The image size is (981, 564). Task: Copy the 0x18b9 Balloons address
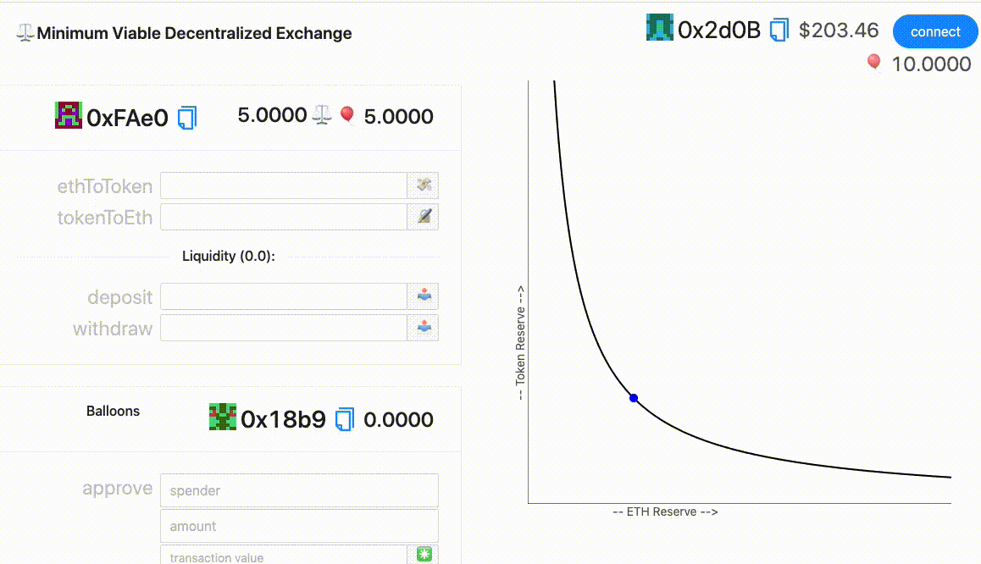(345, 419)
